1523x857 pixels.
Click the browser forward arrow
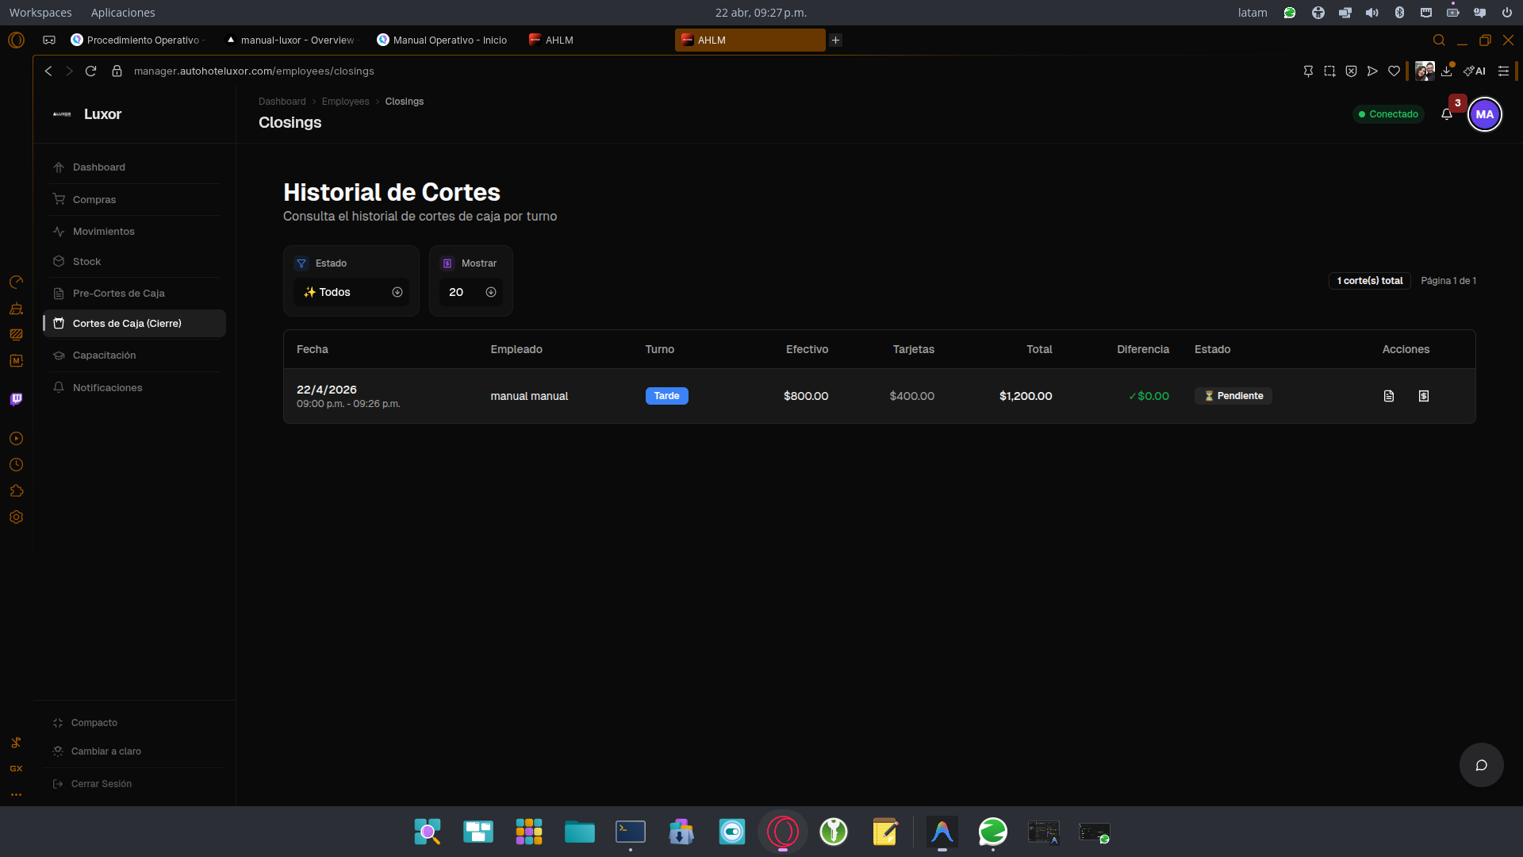point(69,71)
